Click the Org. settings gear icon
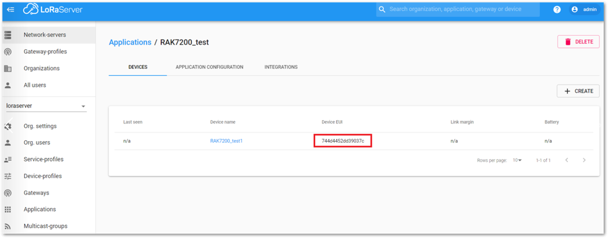The width and height of the screenshot is (608, 238). tap(8, 126)
